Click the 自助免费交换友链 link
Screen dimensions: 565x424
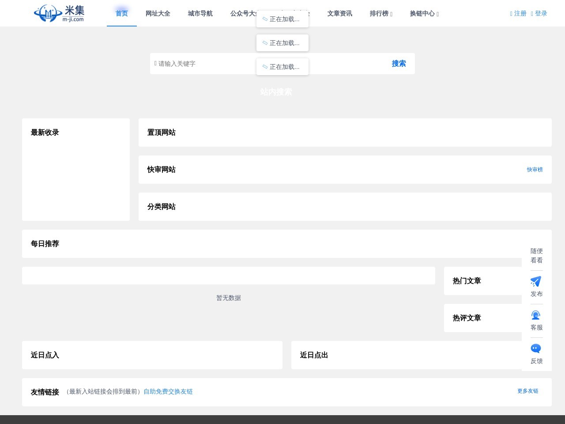168,392
